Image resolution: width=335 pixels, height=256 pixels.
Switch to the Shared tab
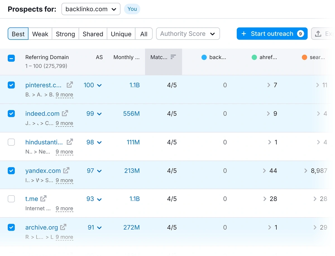point(93,34)
